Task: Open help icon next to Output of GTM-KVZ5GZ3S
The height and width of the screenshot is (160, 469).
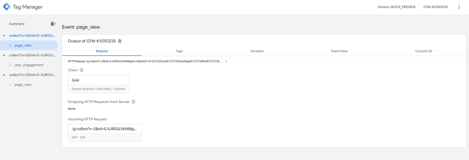Action: coord(120,41)
